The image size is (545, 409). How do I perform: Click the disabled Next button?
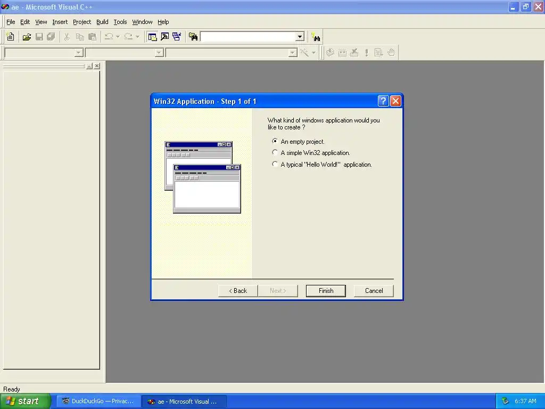coord(278,291)
